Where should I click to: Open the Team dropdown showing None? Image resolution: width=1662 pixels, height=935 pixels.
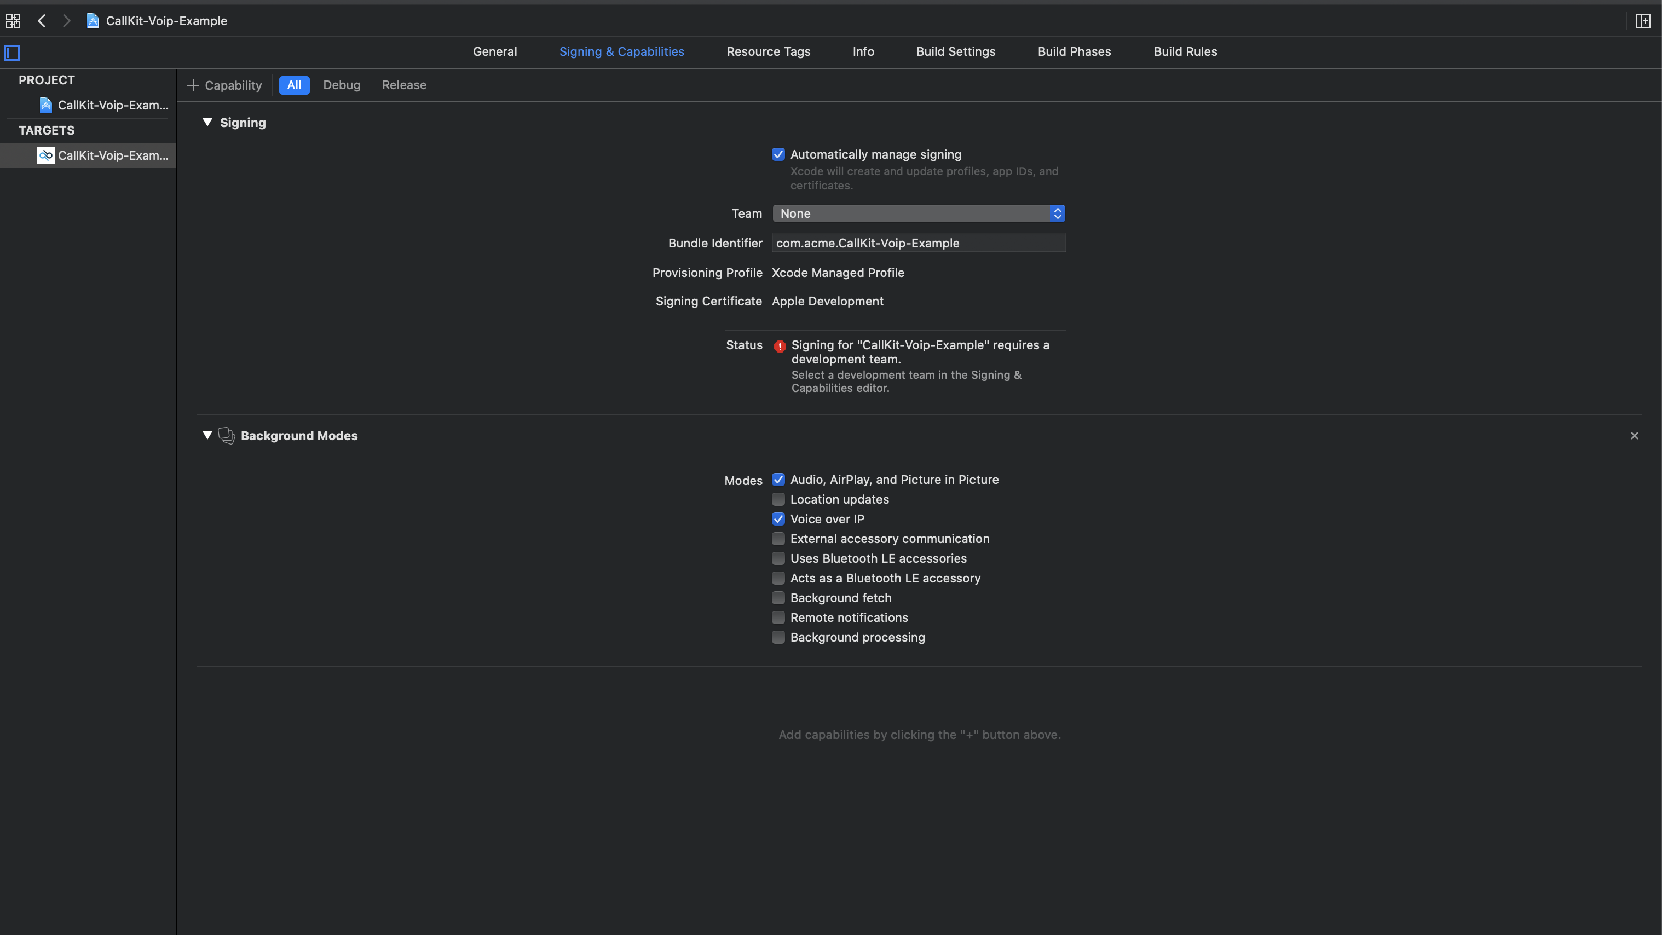click(919, 213)
